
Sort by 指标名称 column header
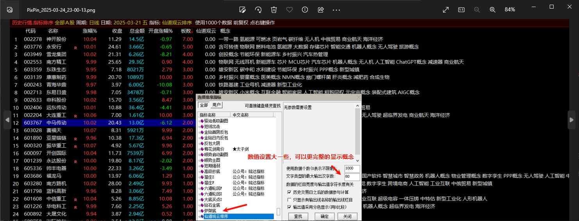[x=214, y=115]
